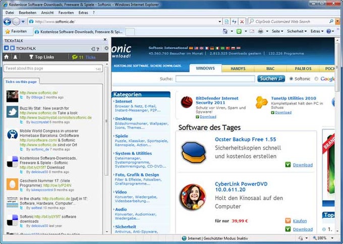Click the blue help question mark icon
343x244 pixels.
point(328,31)
